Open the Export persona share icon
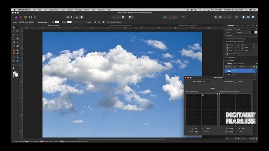 click(x=35, y=17)
